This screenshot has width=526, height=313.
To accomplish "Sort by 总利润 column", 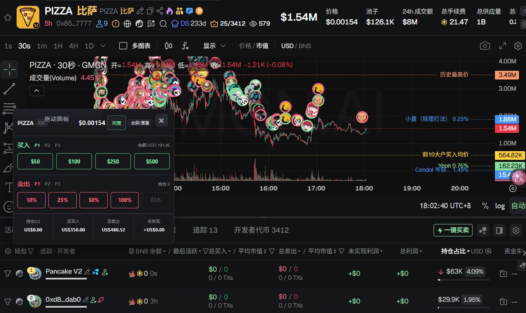I will 410,251.
